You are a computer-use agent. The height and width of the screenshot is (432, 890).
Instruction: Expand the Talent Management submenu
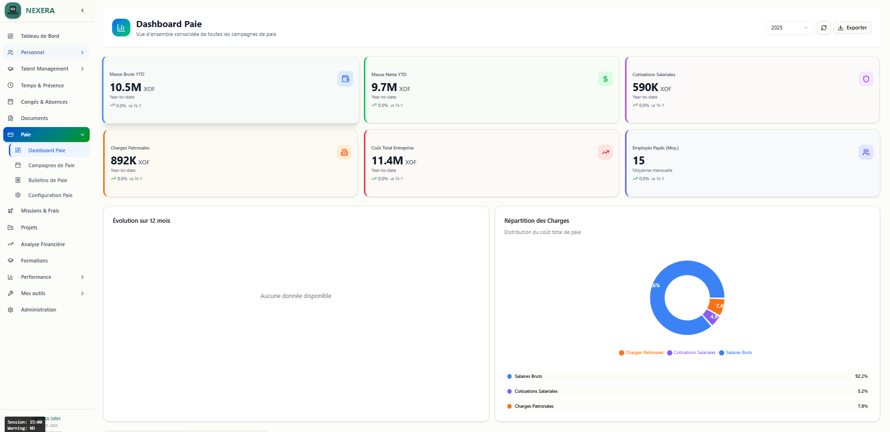tap(82, 69)
